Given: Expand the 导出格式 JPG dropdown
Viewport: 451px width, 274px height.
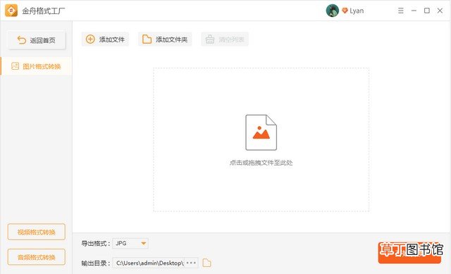Looking at the screenshot, I should click(130, 243).
